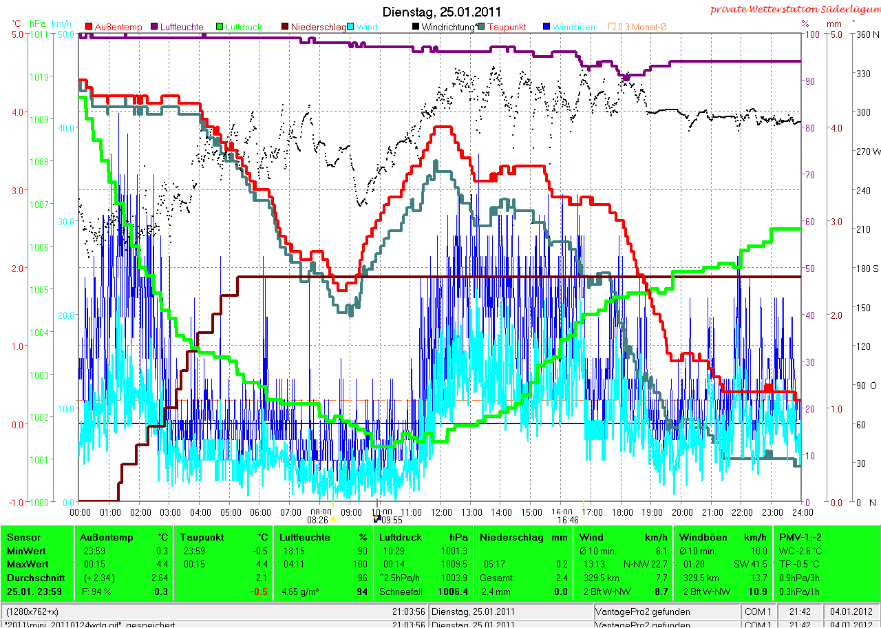
Task: Click the COM 1 status bar cell
Action: pos(758,611)
